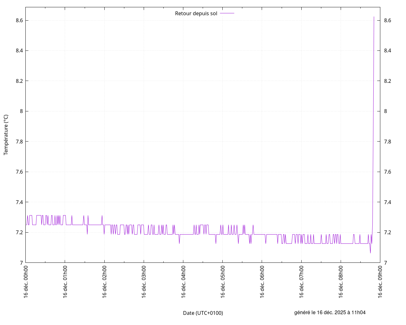Click the 8.6 label on left axis
The image size is (406, 325).
tap(18, 21)
